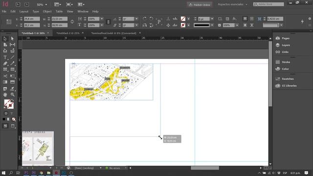Select the Zoom tool
The height and width of the screenshot is (176, 313).
point(12,94)
